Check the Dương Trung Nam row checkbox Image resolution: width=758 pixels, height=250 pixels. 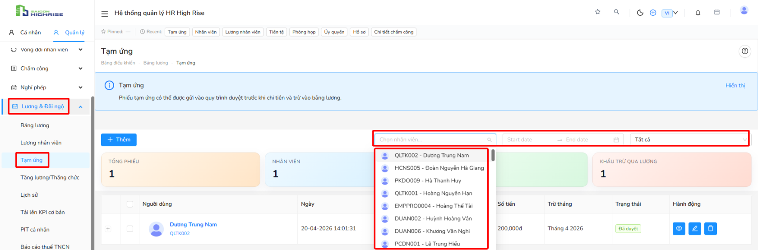pyautogui.click(x=130, y=229)
